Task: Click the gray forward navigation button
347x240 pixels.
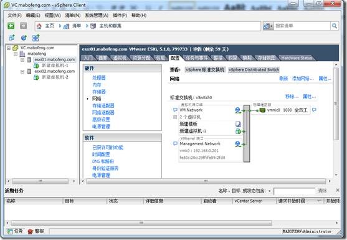Action: pos(23,26)
